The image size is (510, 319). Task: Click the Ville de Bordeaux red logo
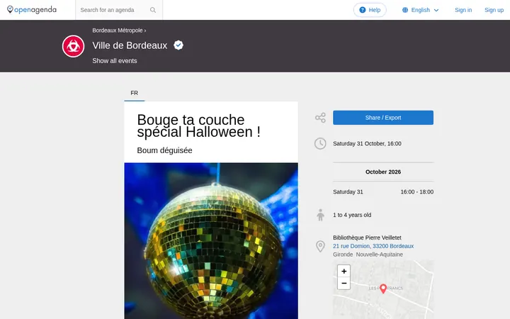73,46
